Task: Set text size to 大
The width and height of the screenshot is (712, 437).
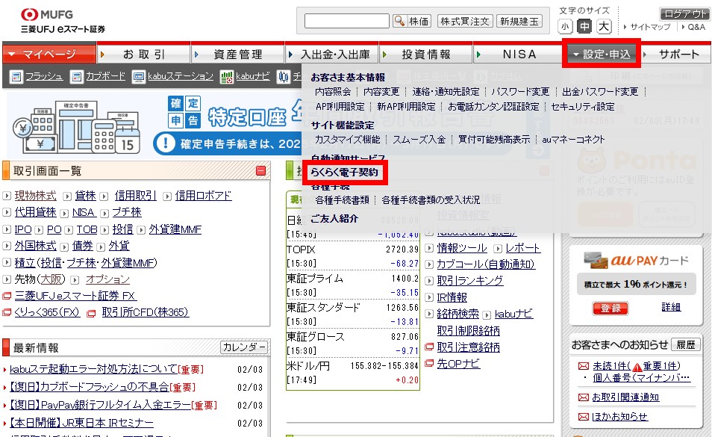Action: (x=604, y=26)
